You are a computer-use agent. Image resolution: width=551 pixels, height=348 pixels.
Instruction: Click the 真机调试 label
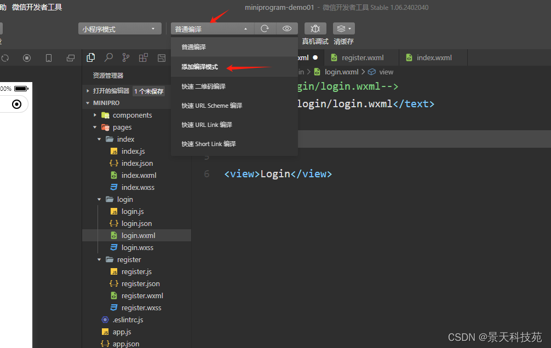315,42
